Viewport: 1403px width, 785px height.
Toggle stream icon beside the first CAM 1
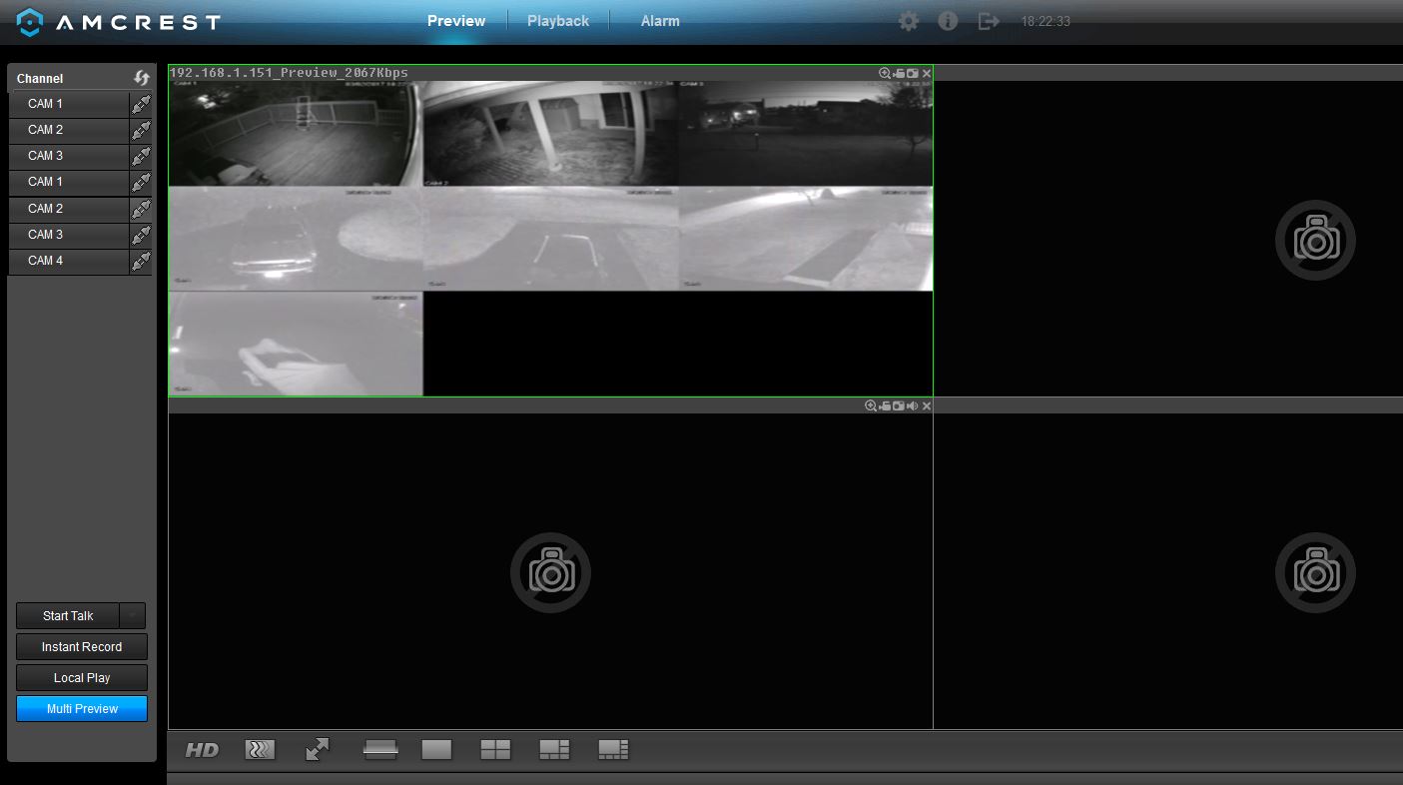(141, 104)
